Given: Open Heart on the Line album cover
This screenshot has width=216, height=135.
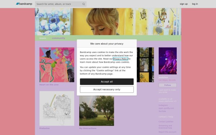Looking at the screenshot, I should click(x=57, y=65).
